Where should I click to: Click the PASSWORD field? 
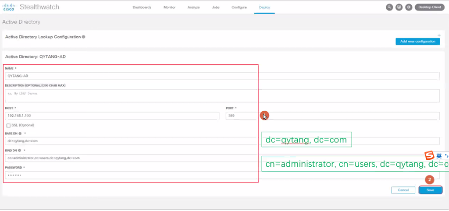[x=222, y=175]
